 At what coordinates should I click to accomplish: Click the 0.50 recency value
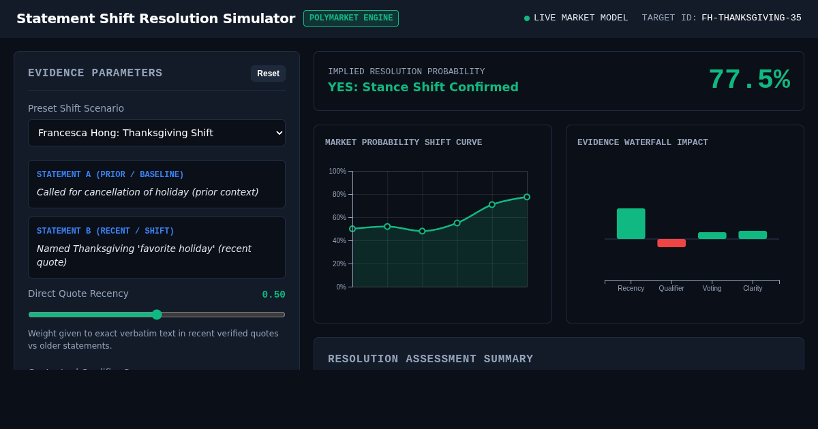tap(274, 295)
